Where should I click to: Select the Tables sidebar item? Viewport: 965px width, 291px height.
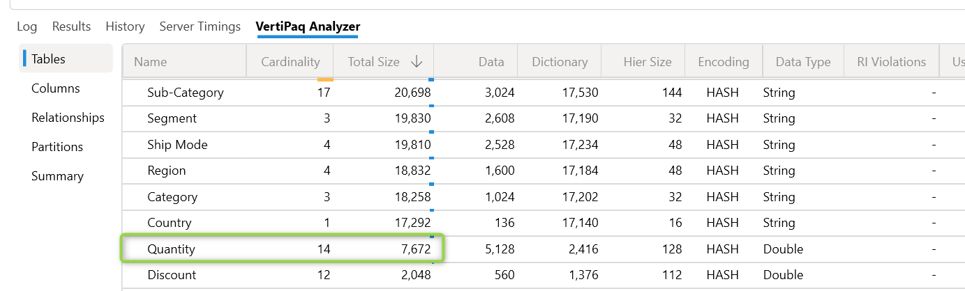[49, 59]
